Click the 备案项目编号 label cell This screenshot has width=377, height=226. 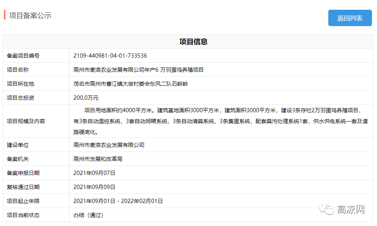pyautogui.click(x=36, y=56)
